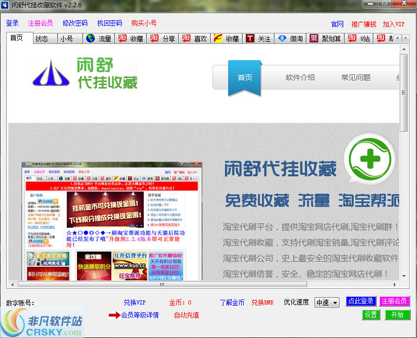Click the 金币: 0 text
Viewport: 417px width, 338px height.
pos(181,302)
